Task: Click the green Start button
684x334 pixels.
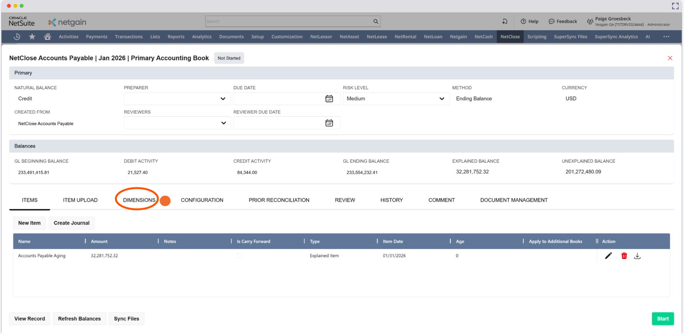Action: tap(662, 319)
